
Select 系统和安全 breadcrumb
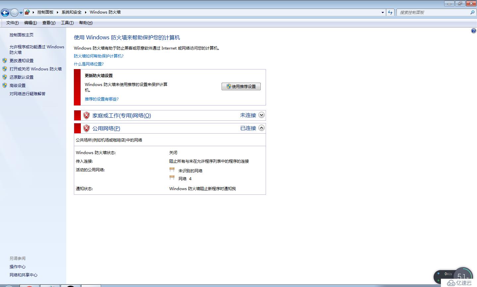(x=72, y=12)
